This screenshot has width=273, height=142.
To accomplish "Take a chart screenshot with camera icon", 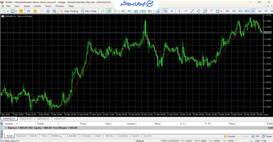I will 157,11.
